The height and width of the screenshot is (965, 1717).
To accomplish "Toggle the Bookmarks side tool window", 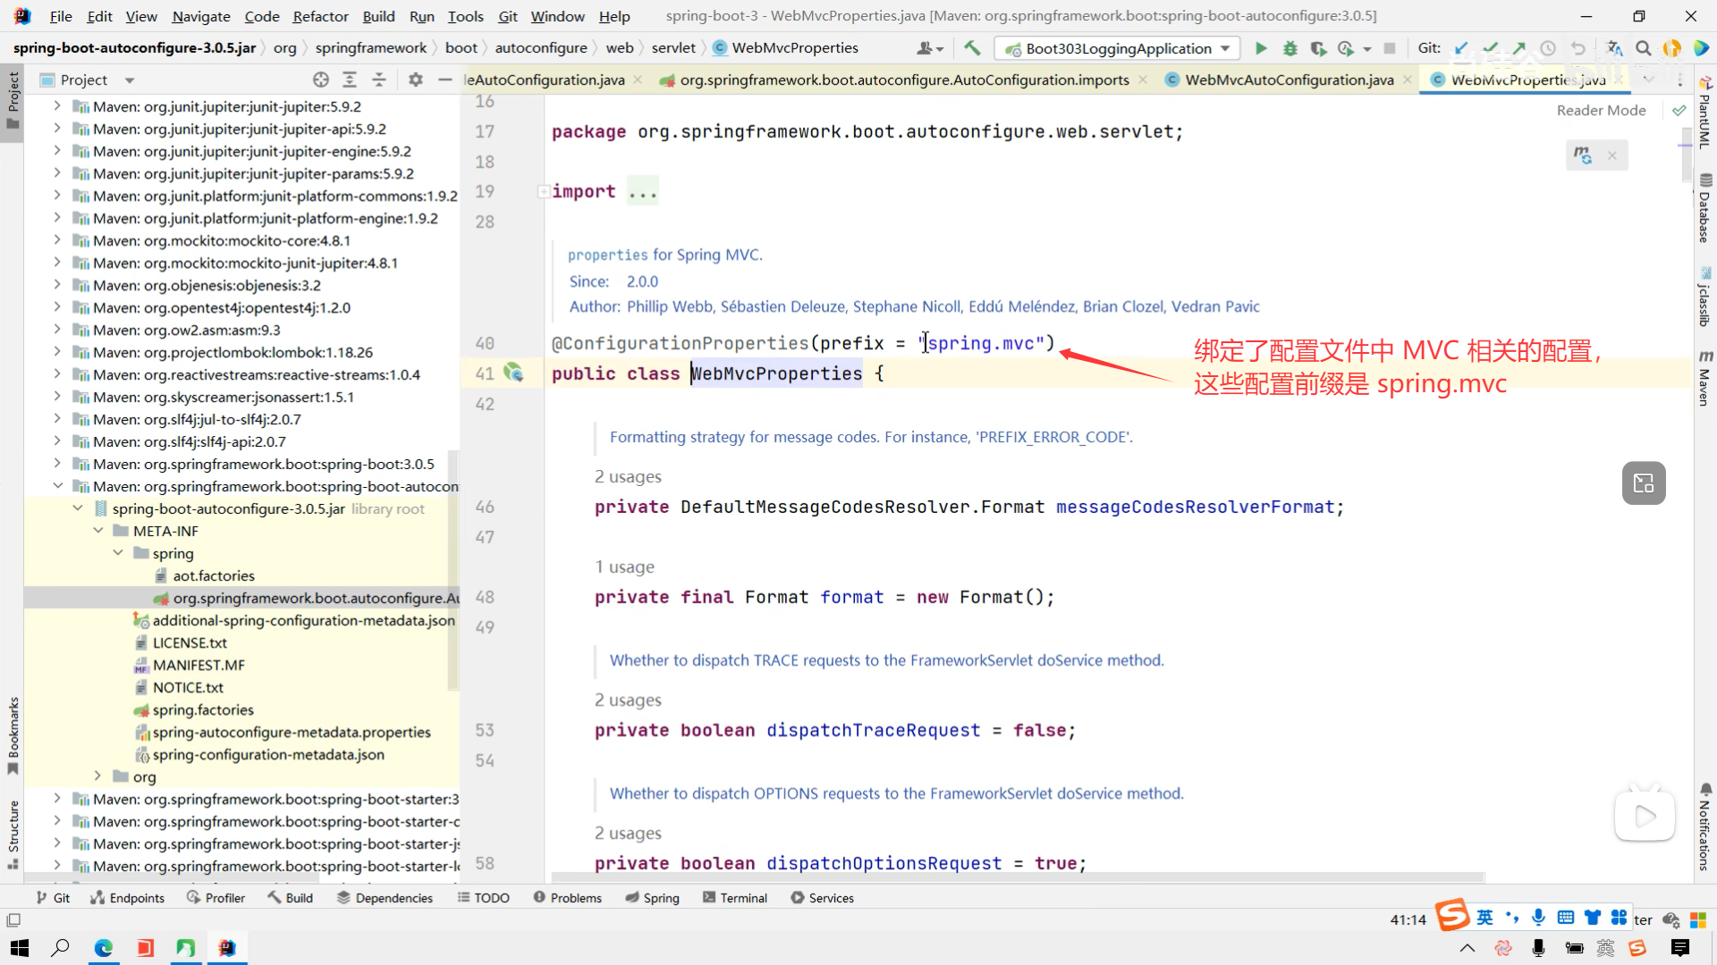I will [x=13, y=734].
